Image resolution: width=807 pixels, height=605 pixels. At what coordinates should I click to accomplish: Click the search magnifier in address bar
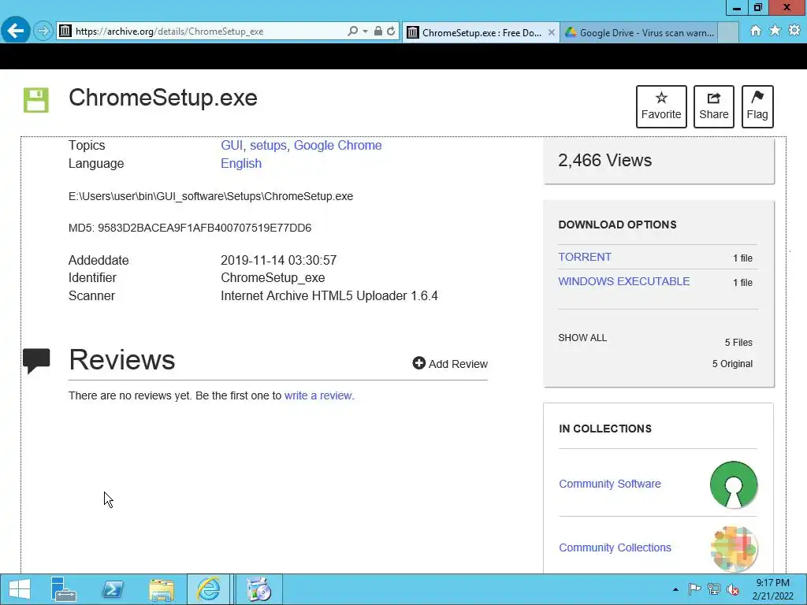[x=352, y=32]
